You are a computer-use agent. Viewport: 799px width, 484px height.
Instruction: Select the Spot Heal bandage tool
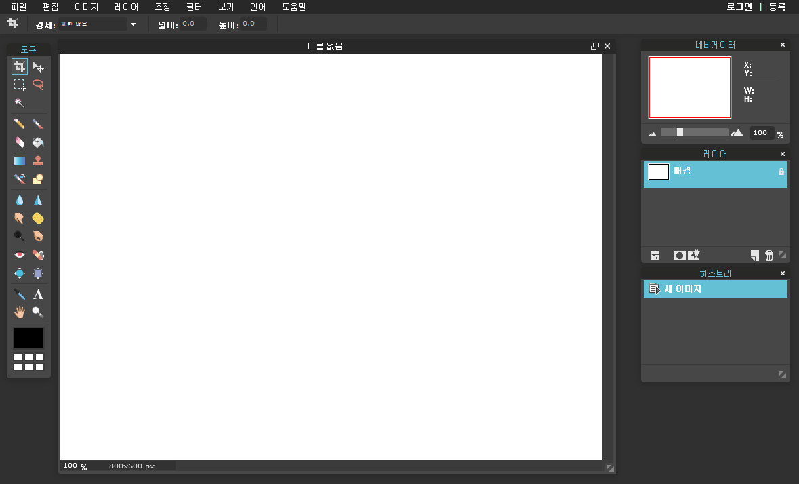pyautogui.click(x=38, y=255)
